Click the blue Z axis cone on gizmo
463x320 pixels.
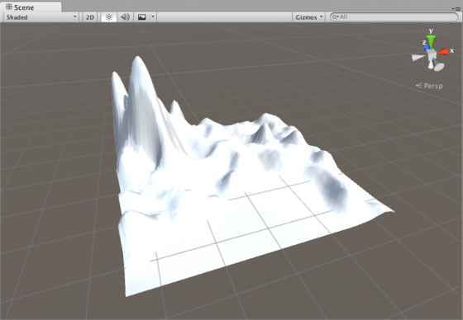coord(426,47)
